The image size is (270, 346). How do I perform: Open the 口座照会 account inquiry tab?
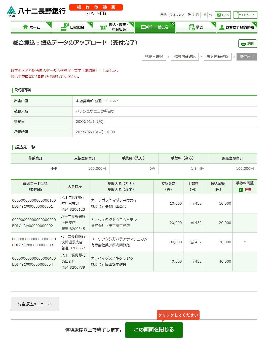pos(72,27)
